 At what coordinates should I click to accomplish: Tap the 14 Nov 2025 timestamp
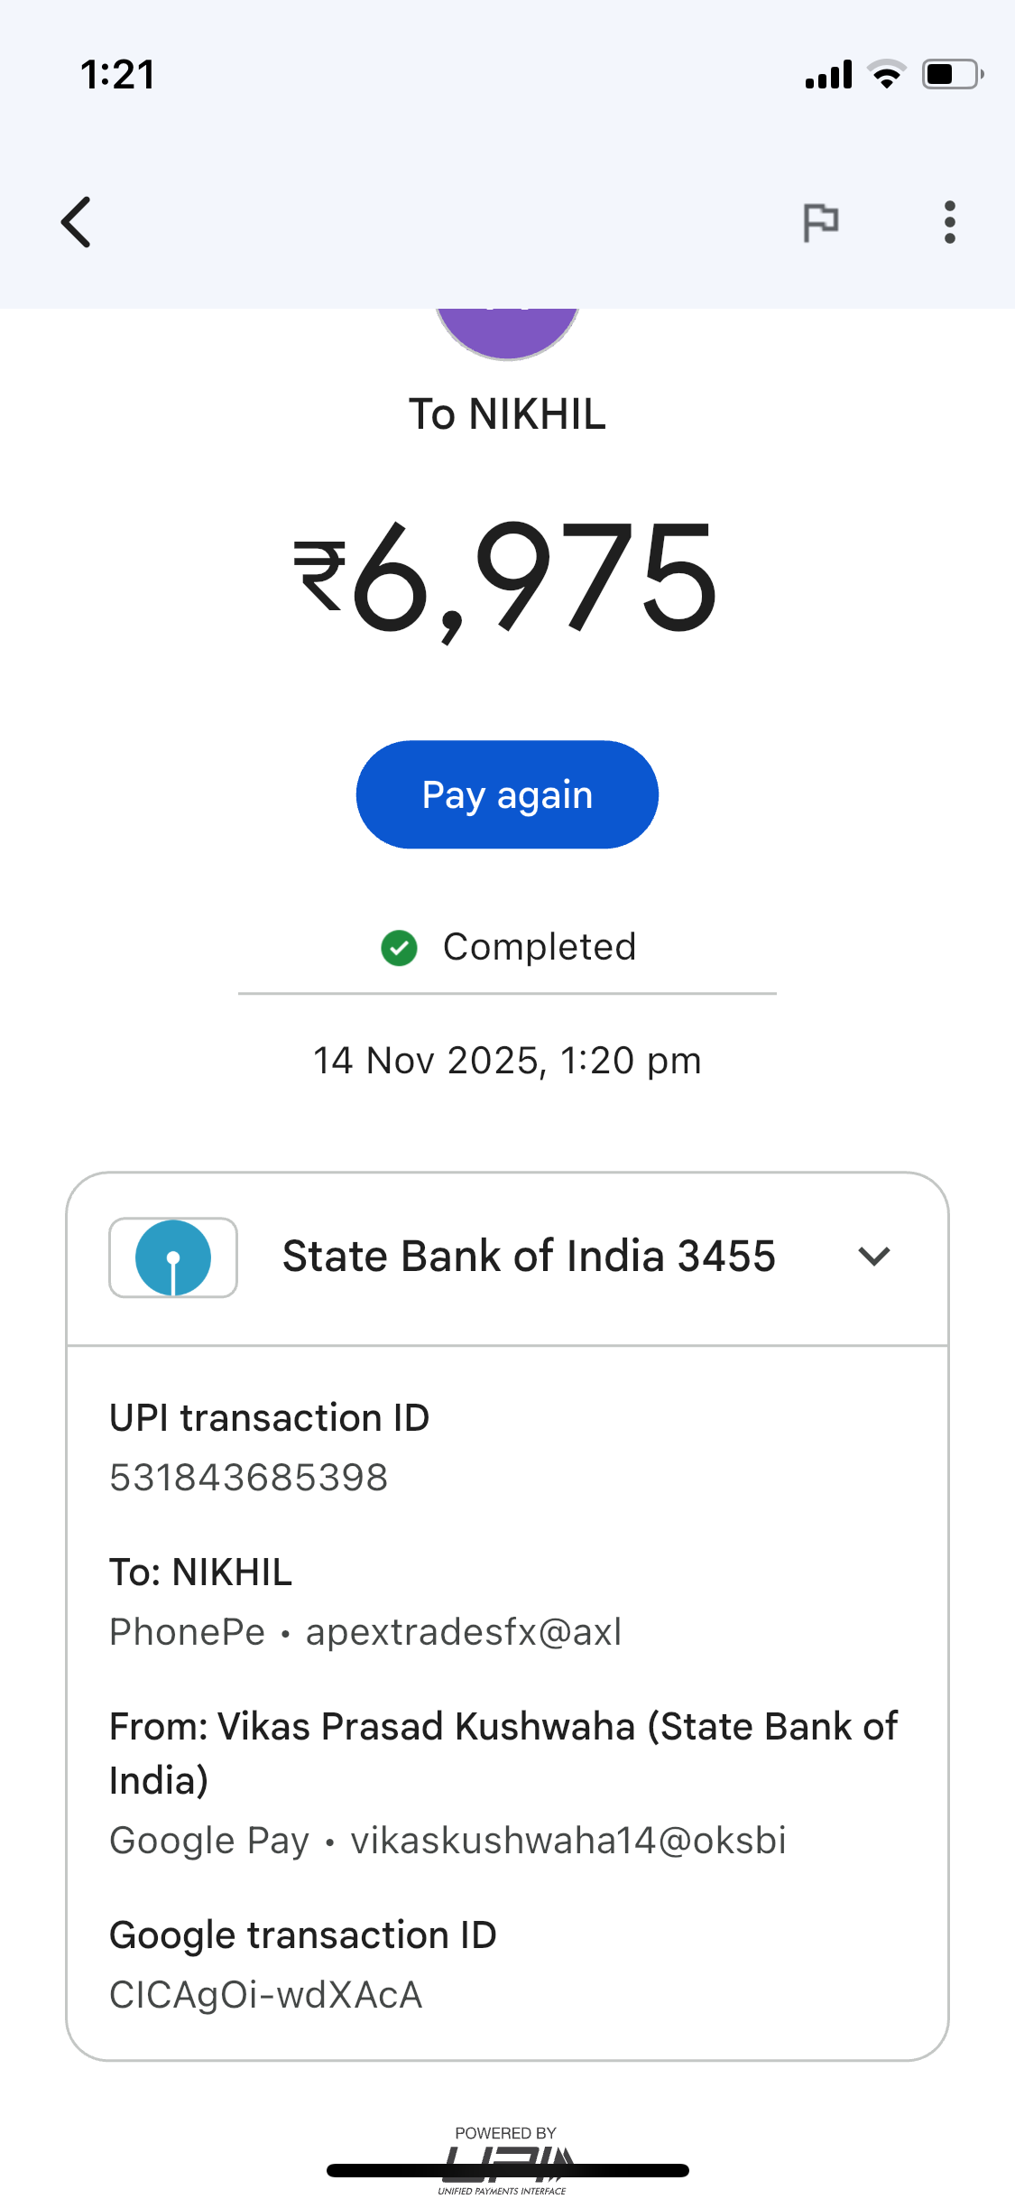point(507,1061)
